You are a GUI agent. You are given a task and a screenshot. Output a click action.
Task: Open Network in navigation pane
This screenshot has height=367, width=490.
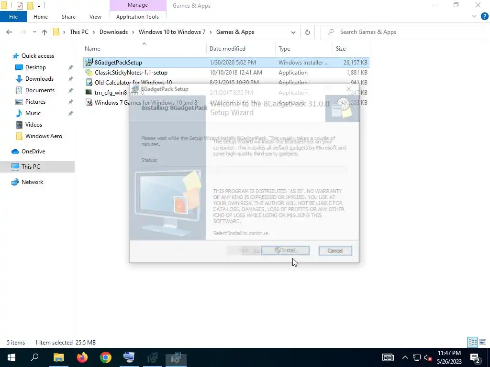click(32, 182)
